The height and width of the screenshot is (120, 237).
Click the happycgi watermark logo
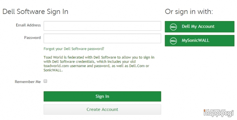(218, 113)
